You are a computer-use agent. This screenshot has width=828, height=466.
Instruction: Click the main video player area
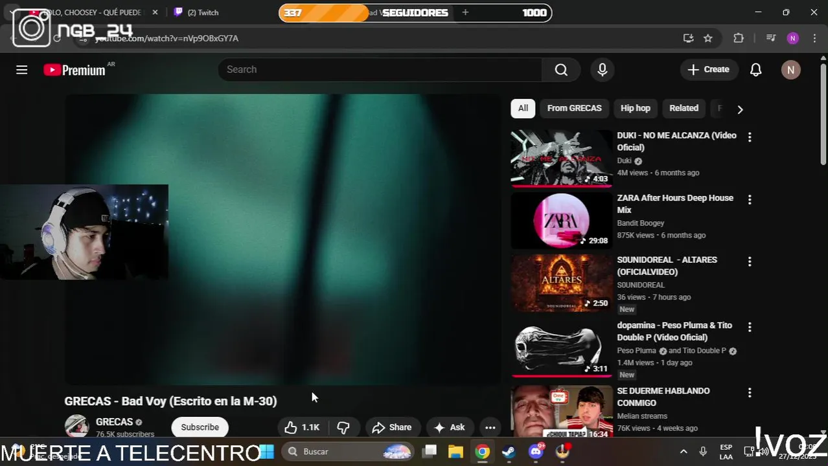(x=282, y=239)
